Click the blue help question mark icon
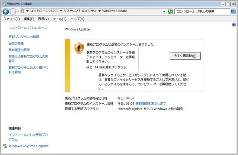This screenshot has height=155, width=238. 234,25
